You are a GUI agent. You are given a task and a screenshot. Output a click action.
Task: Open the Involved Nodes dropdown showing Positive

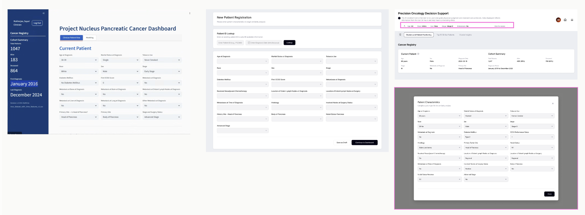tap(486, 169)
